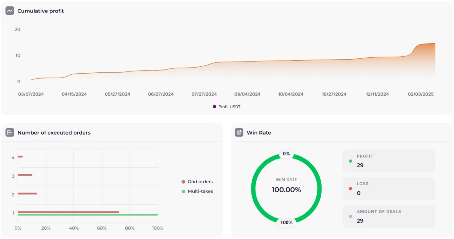The width and height of the screenshot is (454, 239).
Task: Click the 0% badge atop the win rate ring
Action: tap(286, 154)
